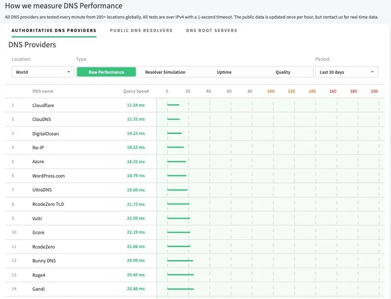Screen dimensions: 391x299
Task: Click the Gandi provider name
Action: [x=39, y=289]
